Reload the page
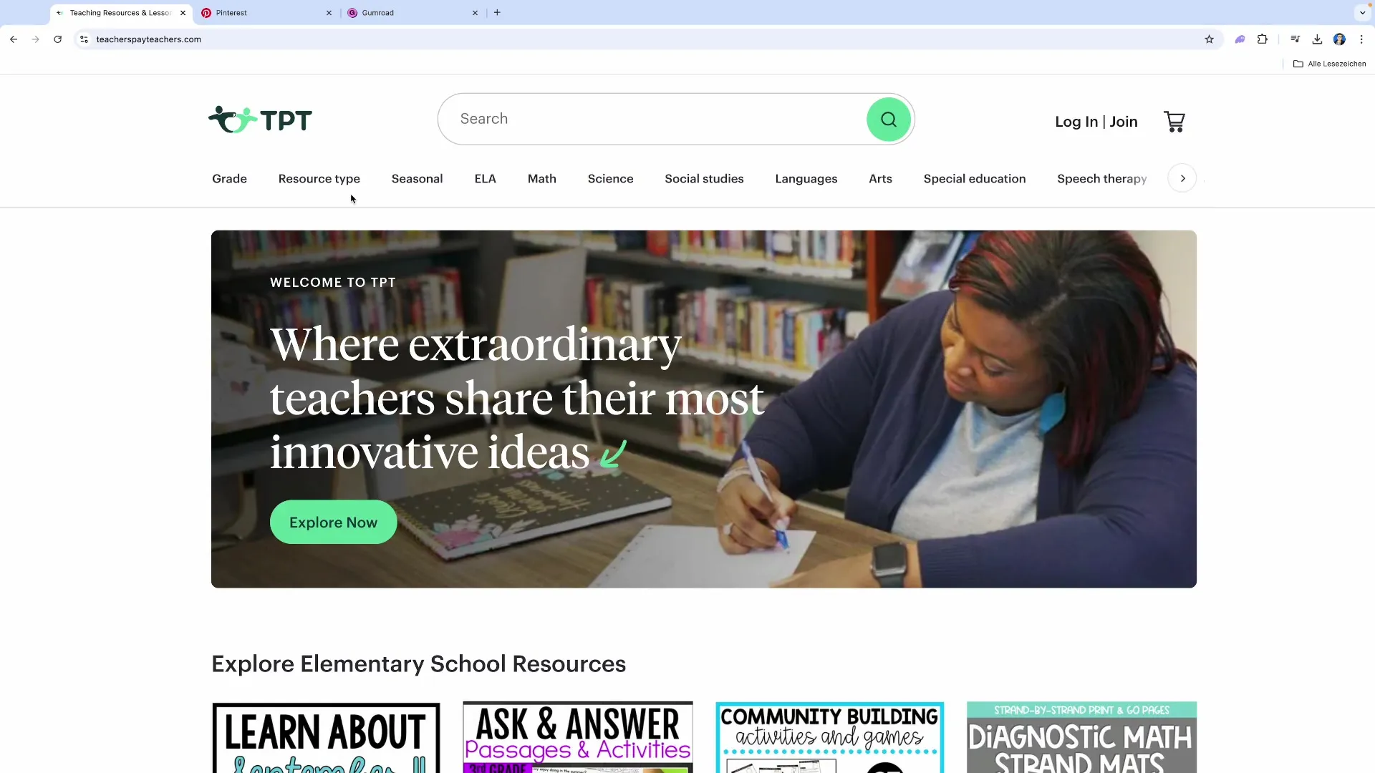Viewport: 1375px width, 773px height. click(x=58, y=39)
